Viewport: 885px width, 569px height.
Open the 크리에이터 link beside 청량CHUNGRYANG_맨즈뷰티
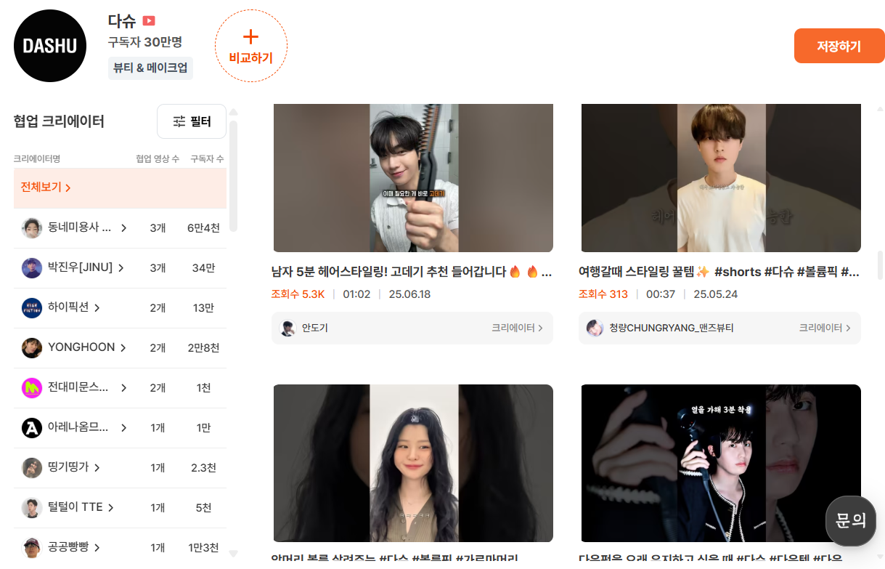pos(825,328)
